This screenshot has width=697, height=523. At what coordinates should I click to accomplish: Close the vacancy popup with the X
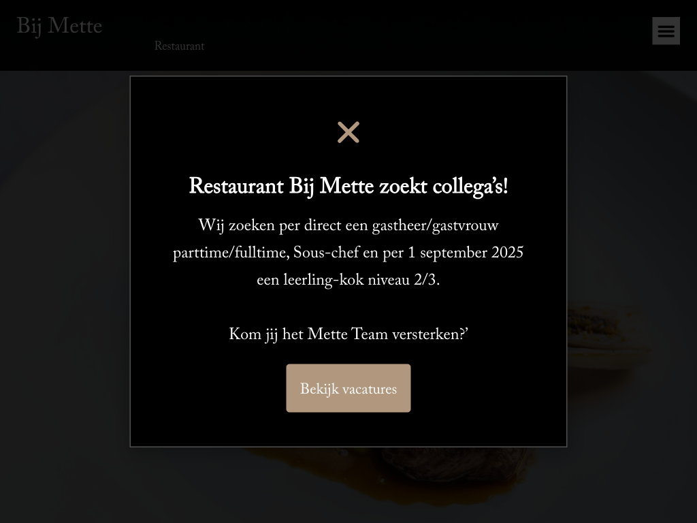click(348, 132)
